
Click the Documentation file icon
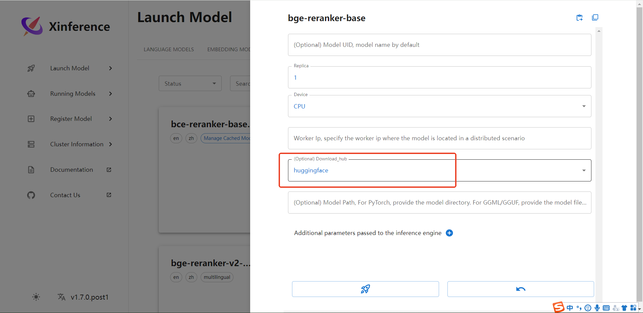click(x=31, y=170)
